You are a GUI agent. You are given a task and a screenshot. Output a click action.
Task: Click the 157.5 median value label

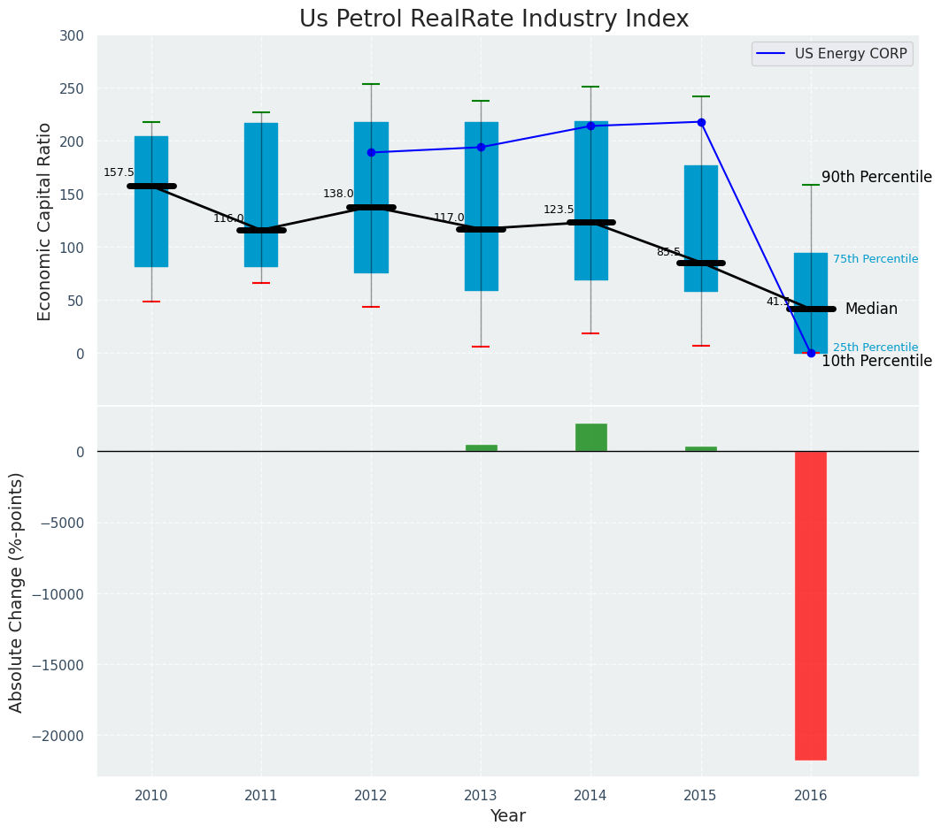[119, 173]
